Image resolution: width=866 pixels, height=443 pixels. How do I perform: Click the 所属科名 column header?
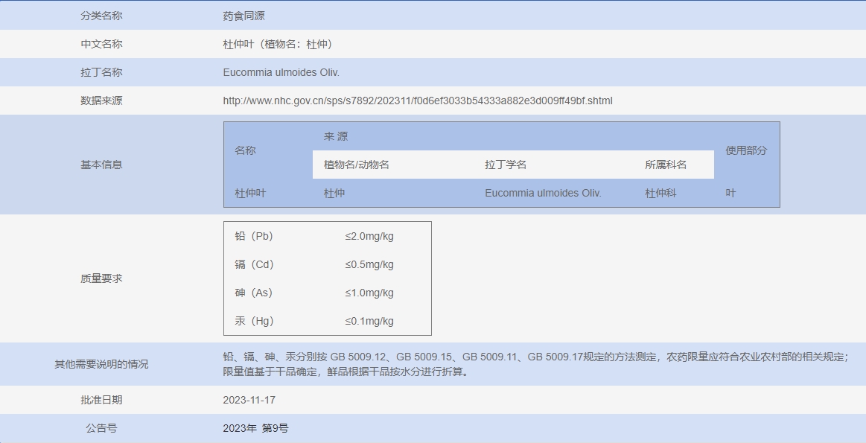tap(666, 165)
